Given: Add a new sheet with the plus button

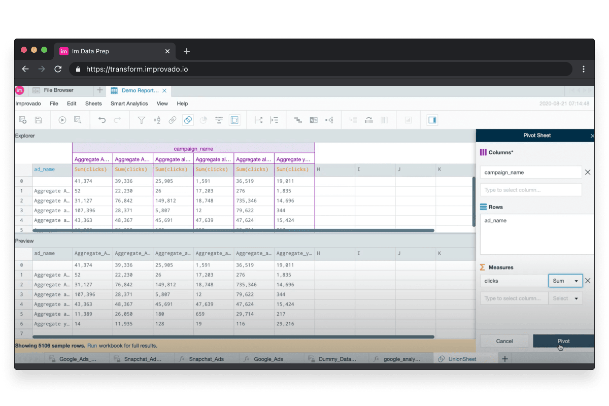Looking at the screenshot, I should 504,358.
